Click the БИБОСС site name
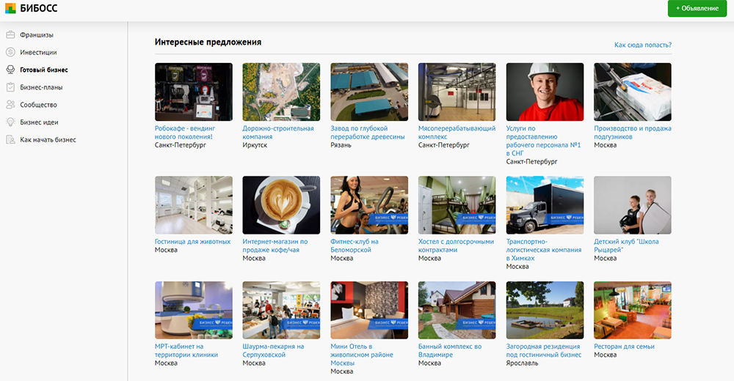This screenshot has width=734, height=381. point(38,8)
